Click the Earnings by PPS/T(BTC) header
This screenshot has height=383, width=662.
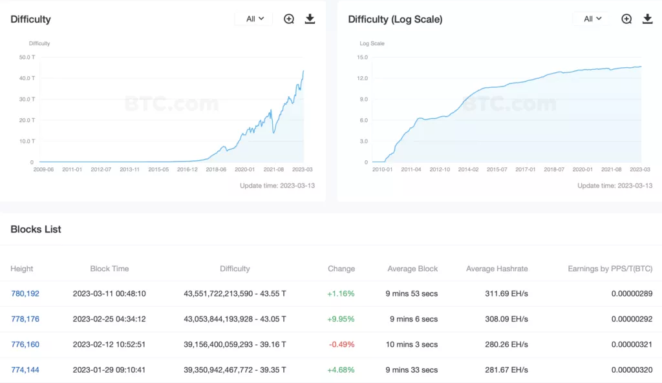(x=610, y=269)
